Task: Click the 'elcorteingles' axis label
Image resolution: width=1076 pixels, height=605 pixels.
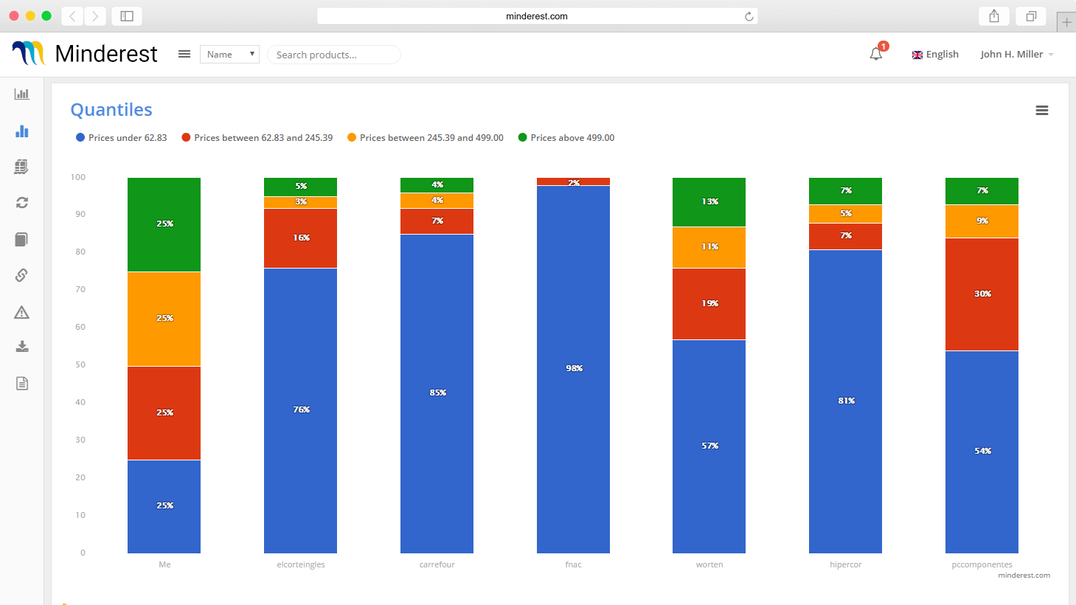Action: [x=301, y=564]
